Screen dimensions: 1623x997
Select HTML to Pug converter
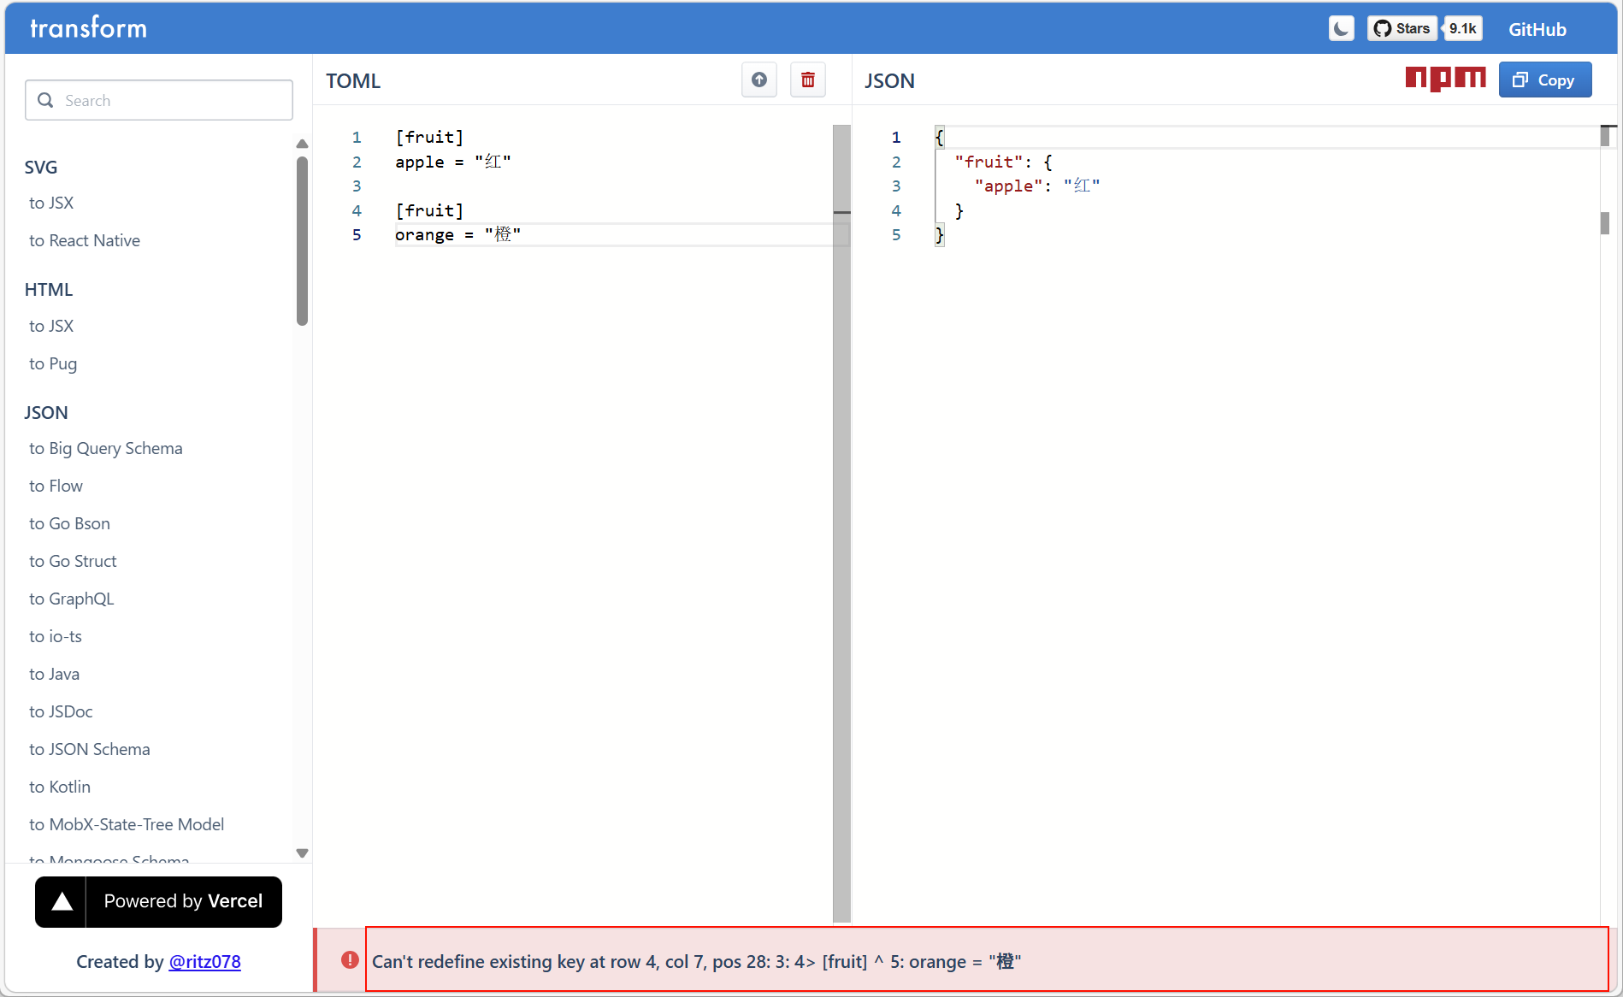coord(53,364)
